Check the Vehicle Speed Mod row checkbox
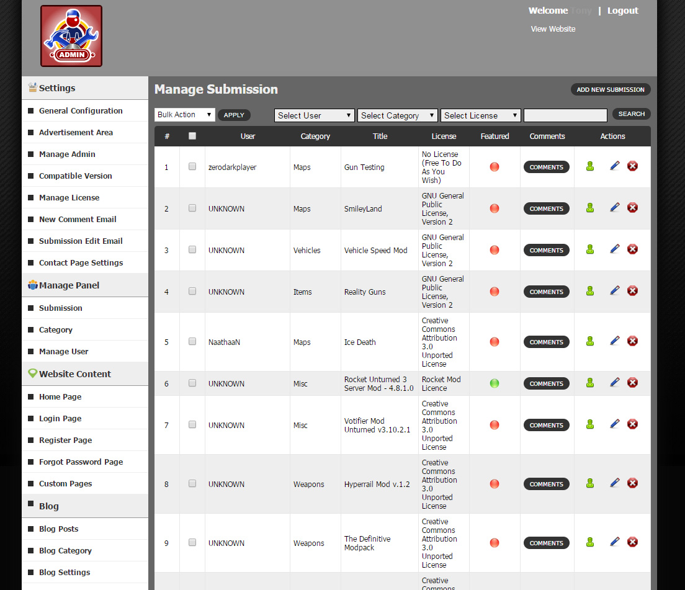This screenshot has width=685, height=590. tap(192, 249)
